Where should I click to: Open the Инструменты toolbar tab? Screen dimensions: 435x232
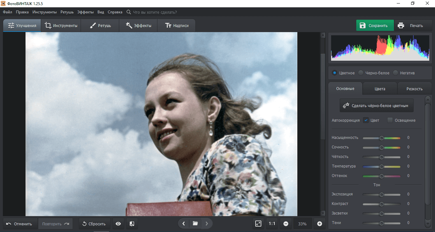click(x=61, y=25)
